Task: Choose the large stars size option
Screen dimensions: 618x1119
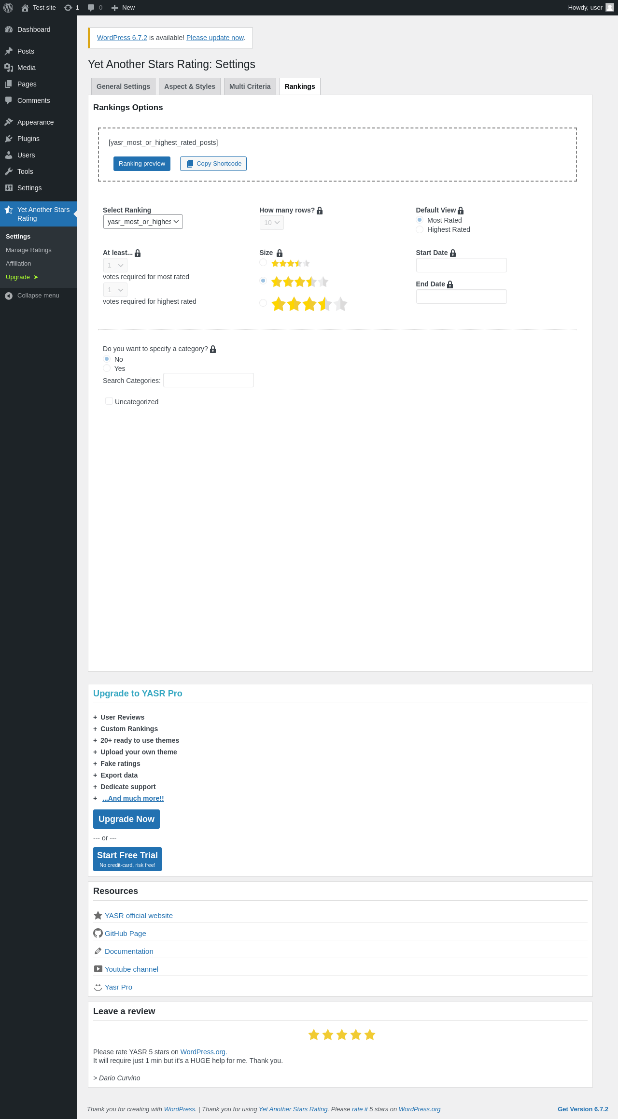Action: (x=263, y=303)
